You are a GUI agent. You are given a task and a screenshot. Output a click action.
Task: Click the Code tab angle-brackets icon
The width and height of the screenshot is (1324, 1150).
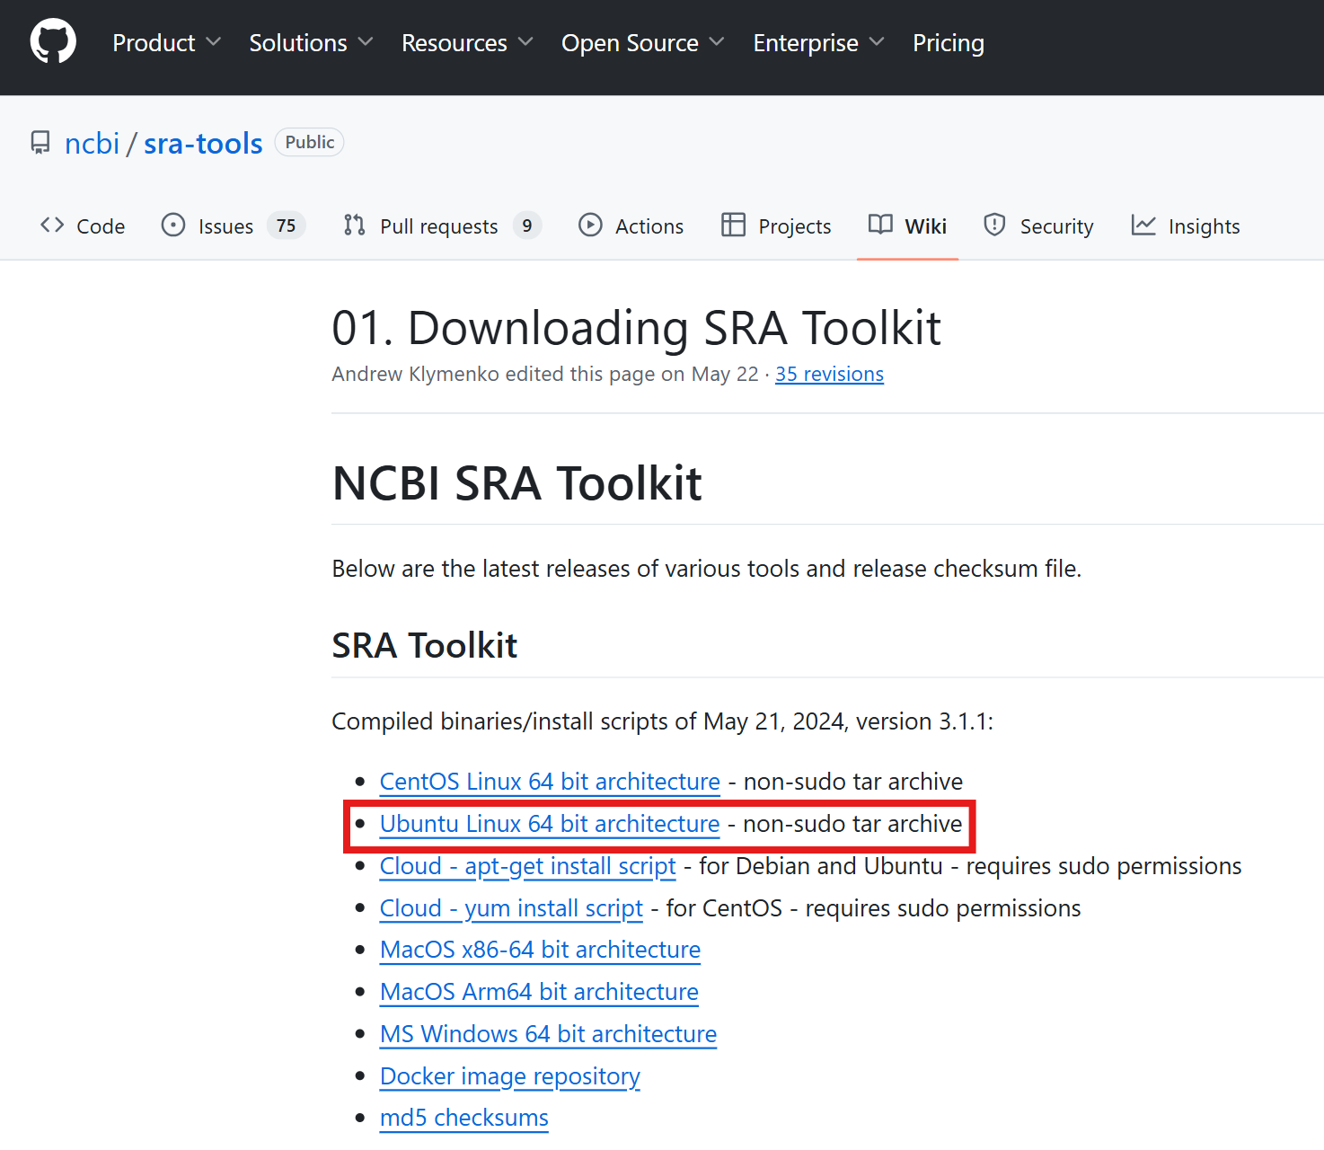[52, 225]
